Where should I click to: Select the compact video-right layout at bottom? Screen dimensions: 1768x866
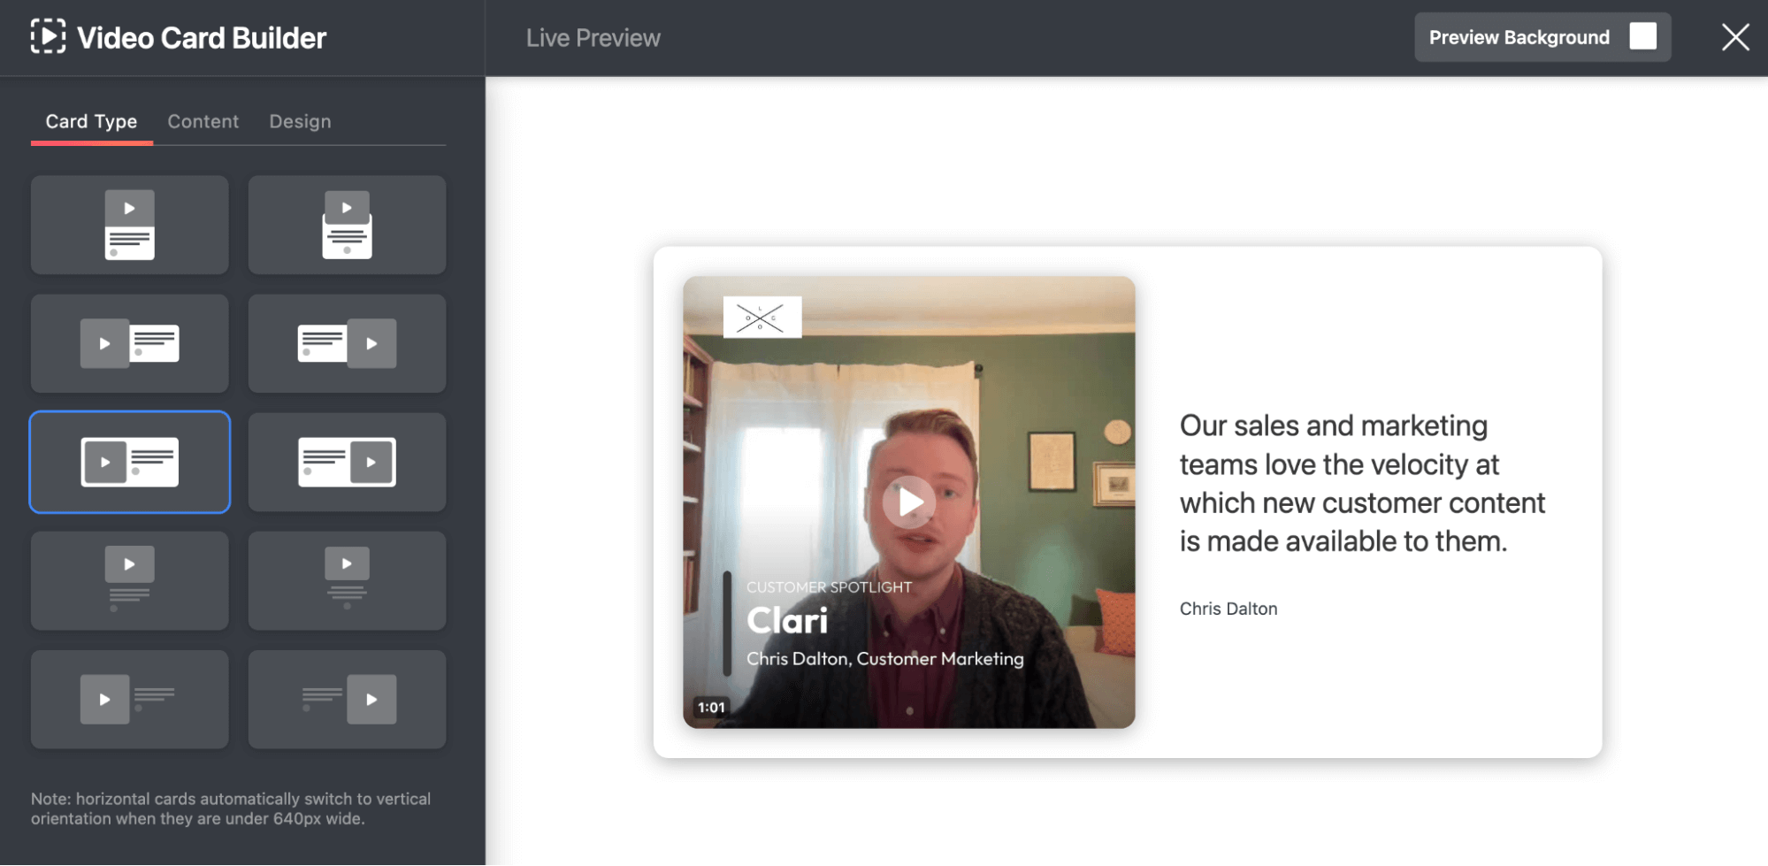coord(347,699)
